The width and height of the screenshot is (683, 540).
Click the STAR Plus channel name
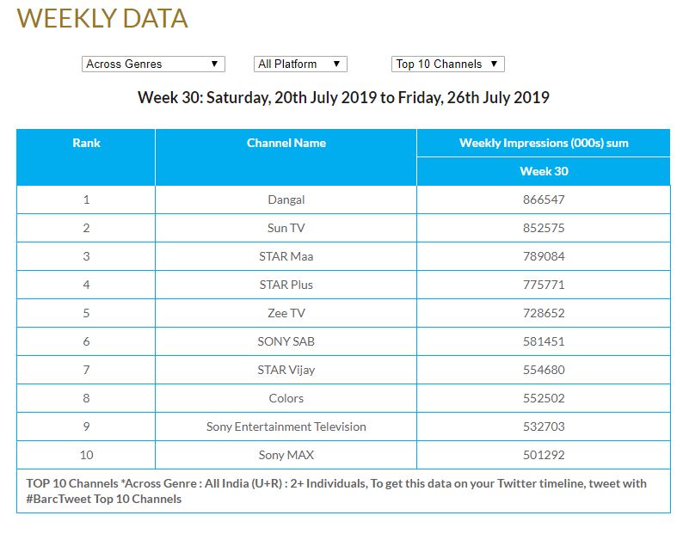click(286, 285)
